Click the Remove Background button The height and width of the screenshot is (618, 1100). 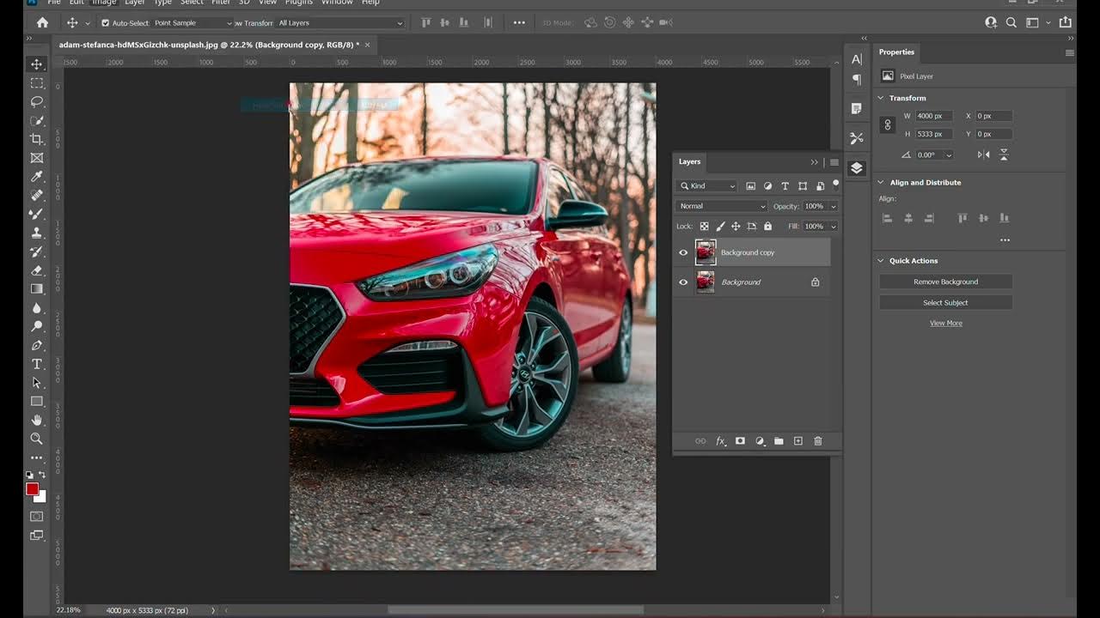945,282
